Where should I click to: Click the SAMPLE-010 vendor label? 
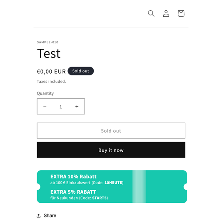click(x=47, y=42)
